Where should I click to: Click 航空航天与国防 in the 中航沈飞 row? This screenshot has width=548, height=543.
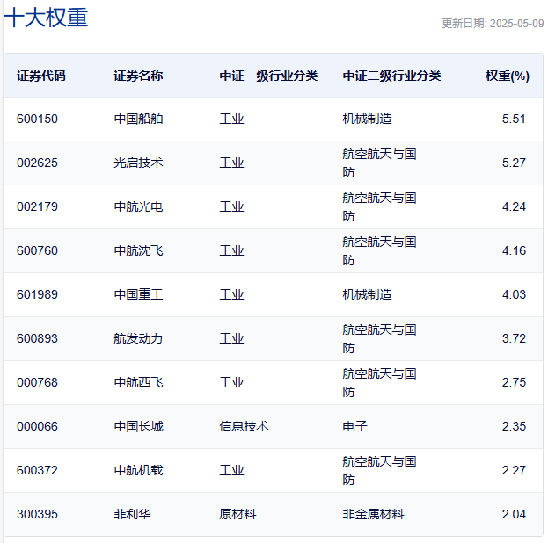tap(379, 251)
